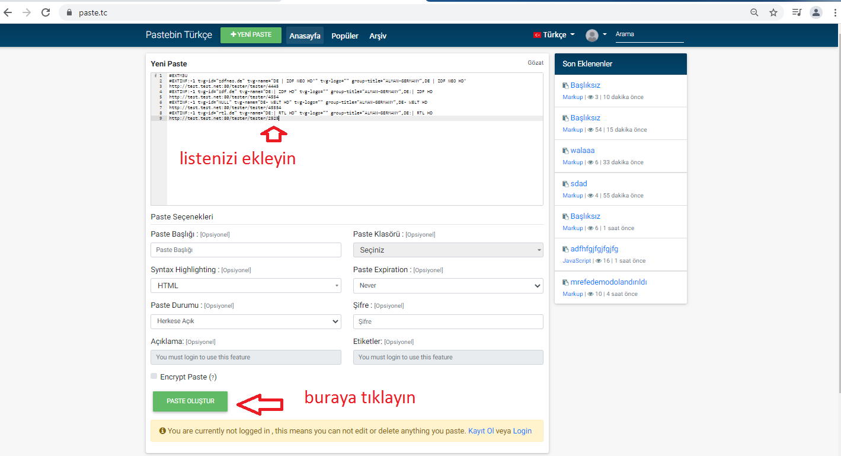Click the YENİ PASTE green button
Screen dimensions: 841x456
[x=251, y=35]
